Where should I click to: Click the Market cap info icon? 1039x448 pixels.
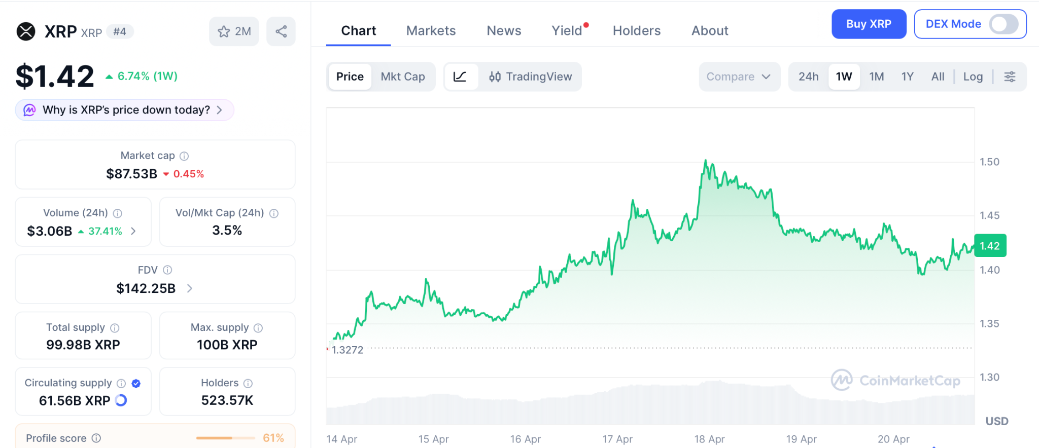click(184, 156)
